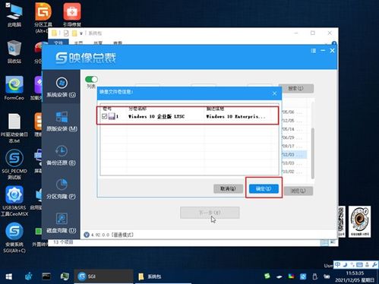The image size is (379, 284).
Task: Click the swirl logo thumbnail on the desktop
Action: [360, 222]
